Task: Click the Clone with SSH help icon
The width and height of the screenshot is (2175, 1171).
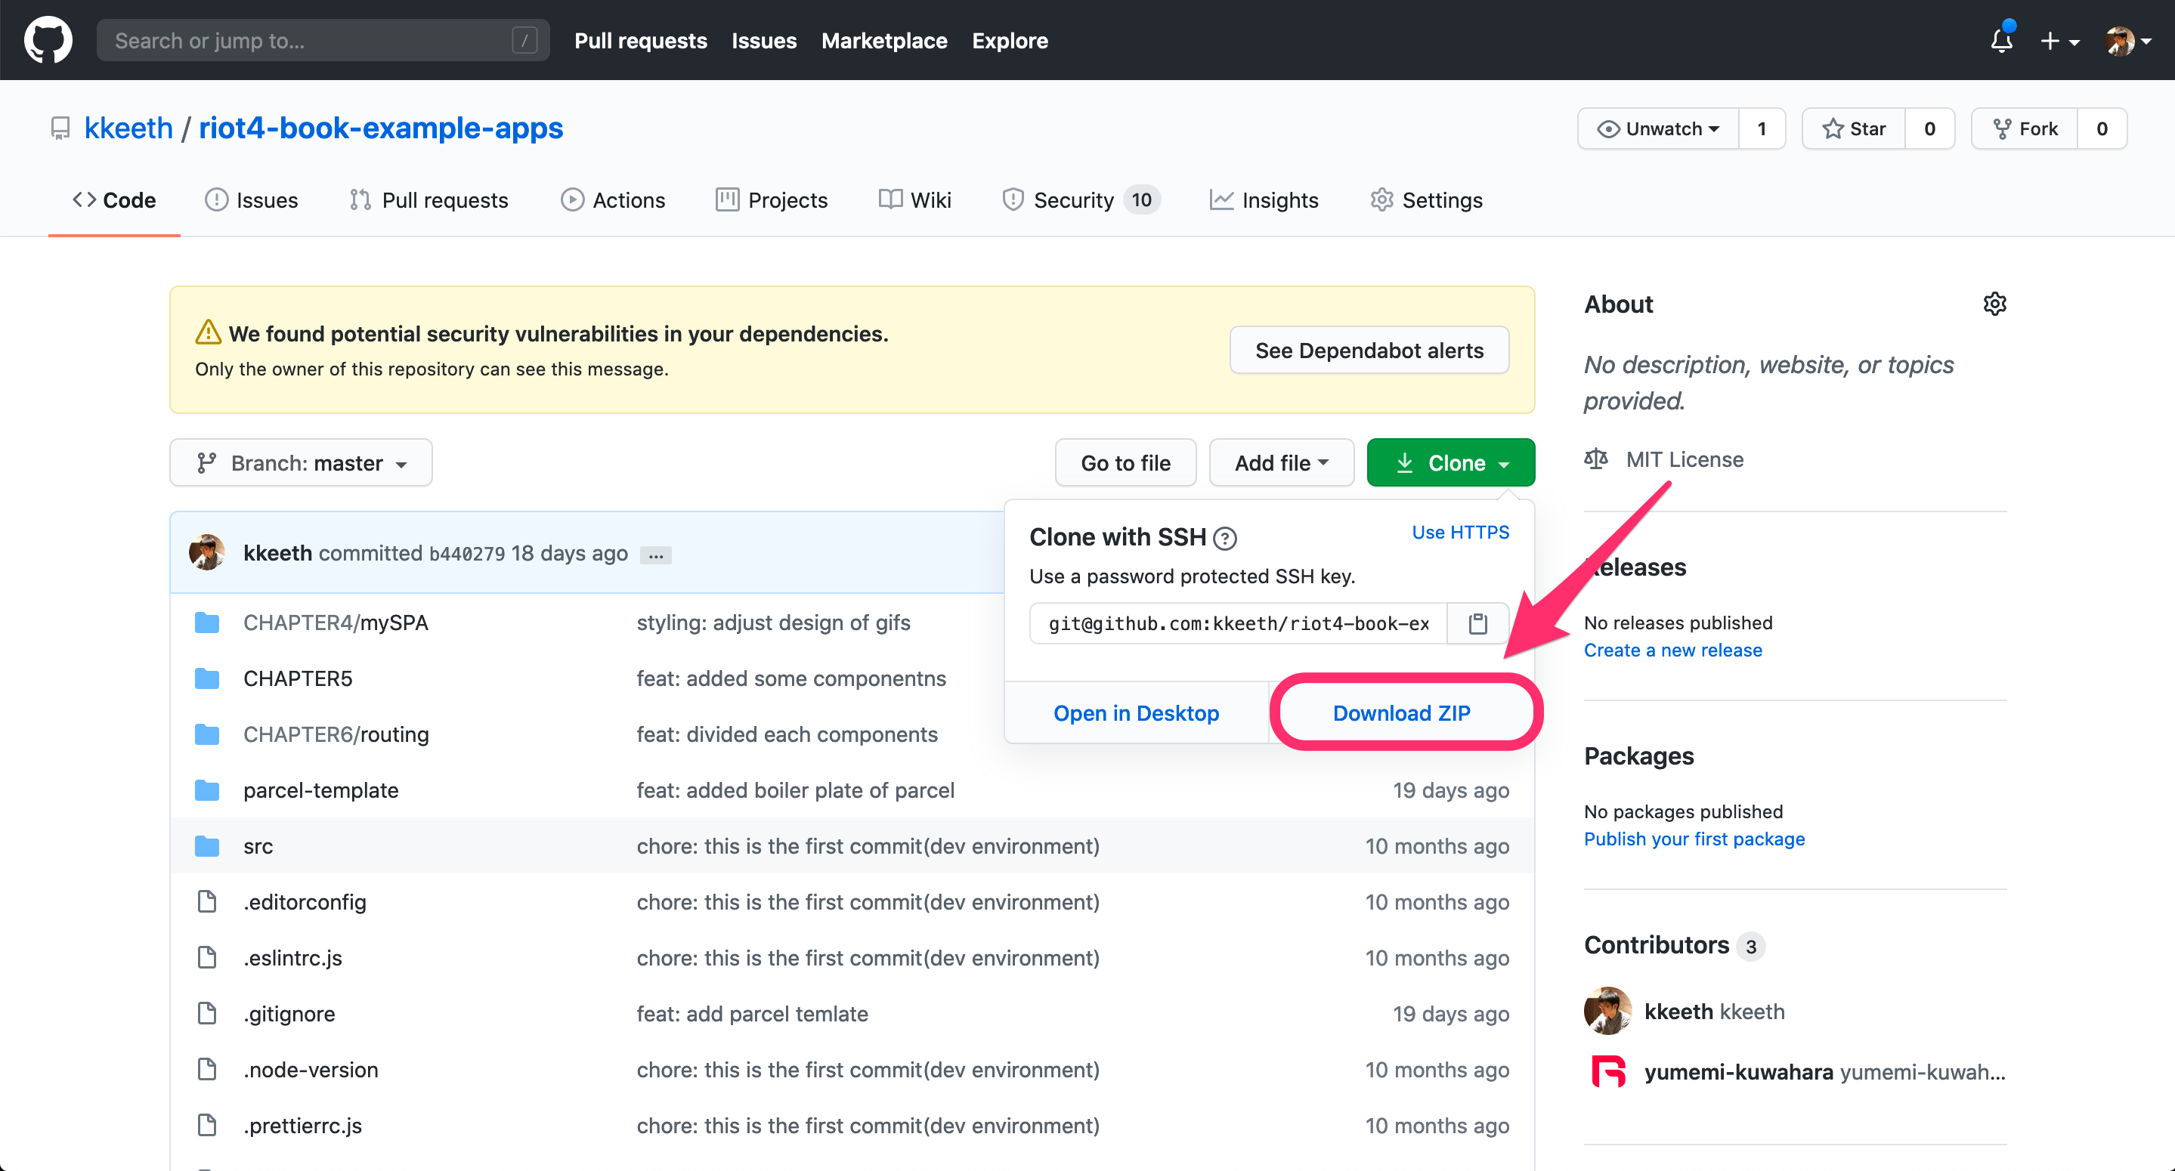Action: tap(1224, 538)
